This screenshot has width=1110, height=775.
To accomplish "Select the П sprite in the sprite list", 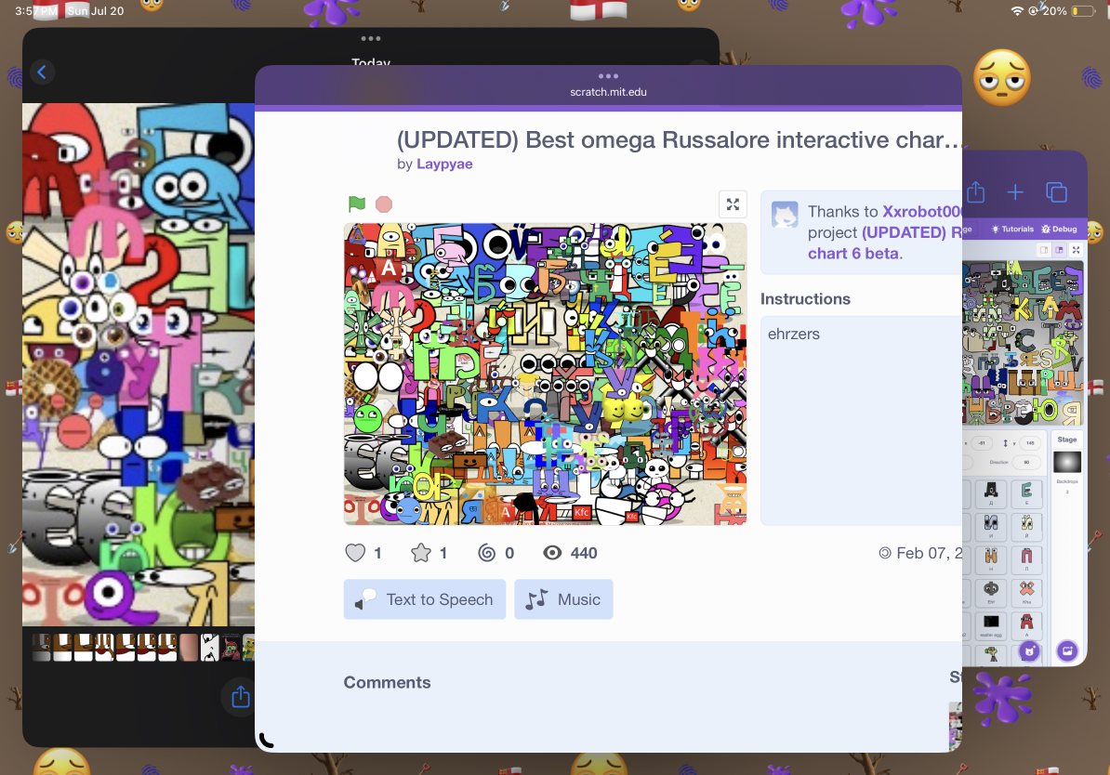I will tap(1026, 558).
